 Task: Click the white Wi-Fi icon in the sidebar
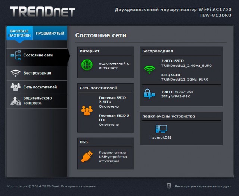15,73
